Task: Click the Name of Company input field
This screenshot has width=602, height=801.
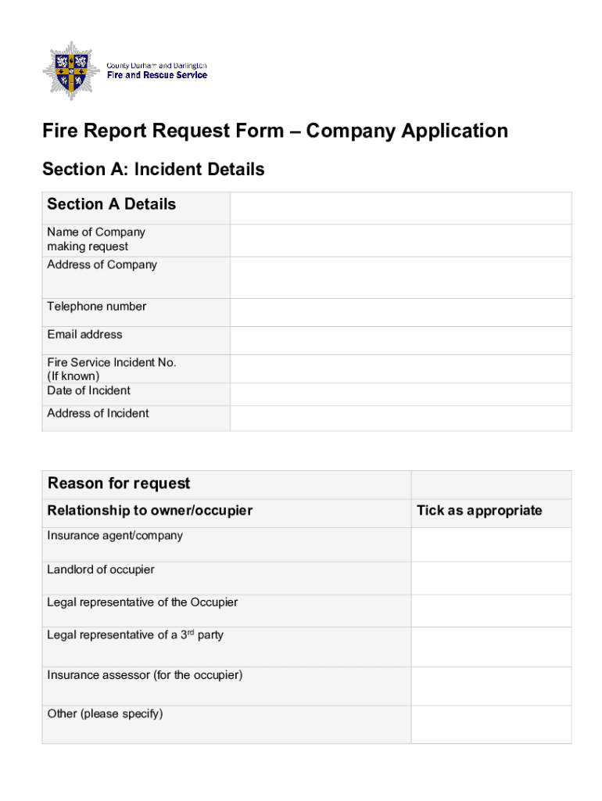Action: 400,239
